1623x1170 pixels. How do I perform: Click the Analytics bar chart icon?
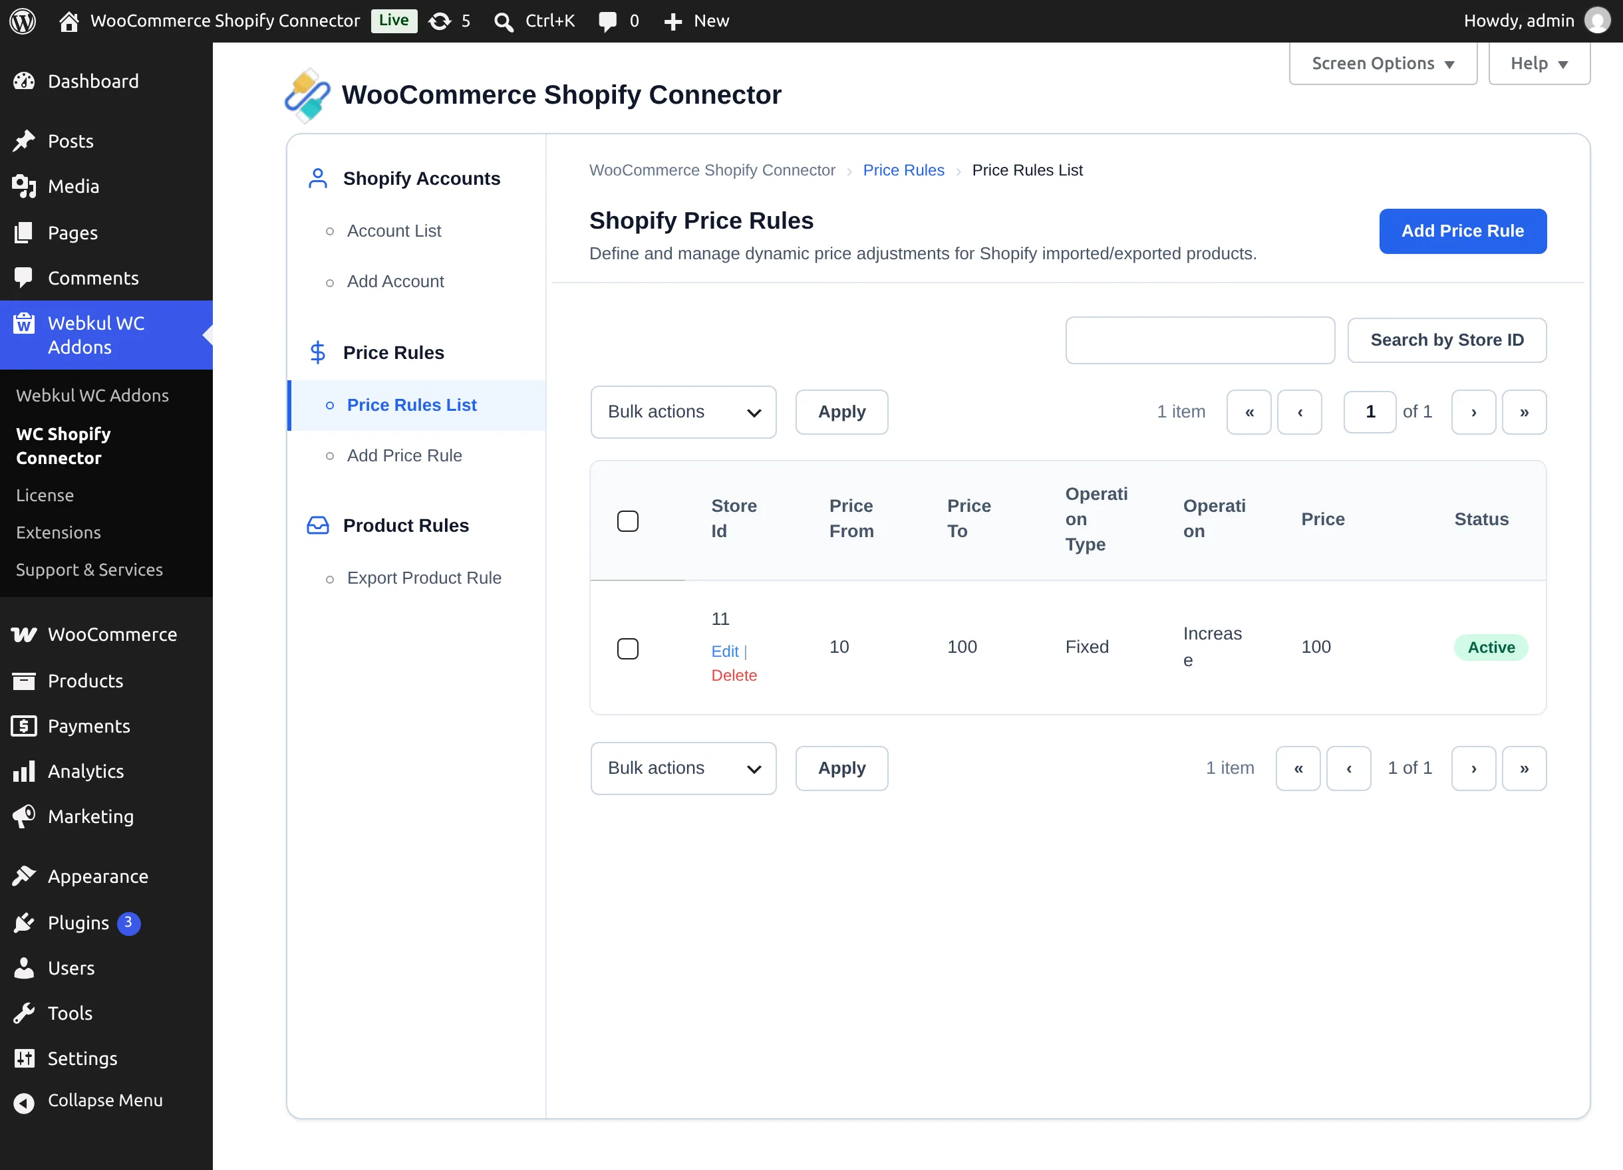tap(25, 771)
